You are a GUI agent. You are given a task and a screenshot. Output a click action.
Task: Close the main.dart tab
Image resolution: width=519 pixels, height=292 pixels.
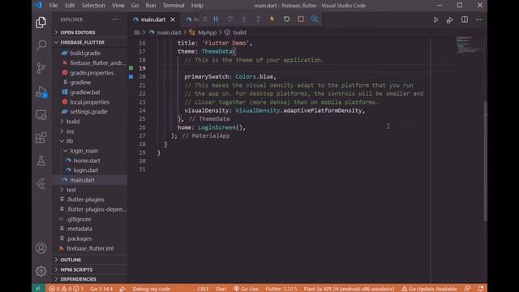173,19
